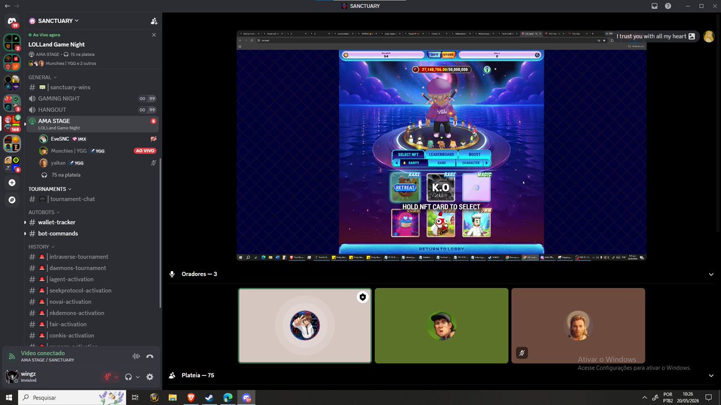Dismiss the live event banner
Image resolution: width=721 pixels, height=405 pixels.
click(154, 35)
